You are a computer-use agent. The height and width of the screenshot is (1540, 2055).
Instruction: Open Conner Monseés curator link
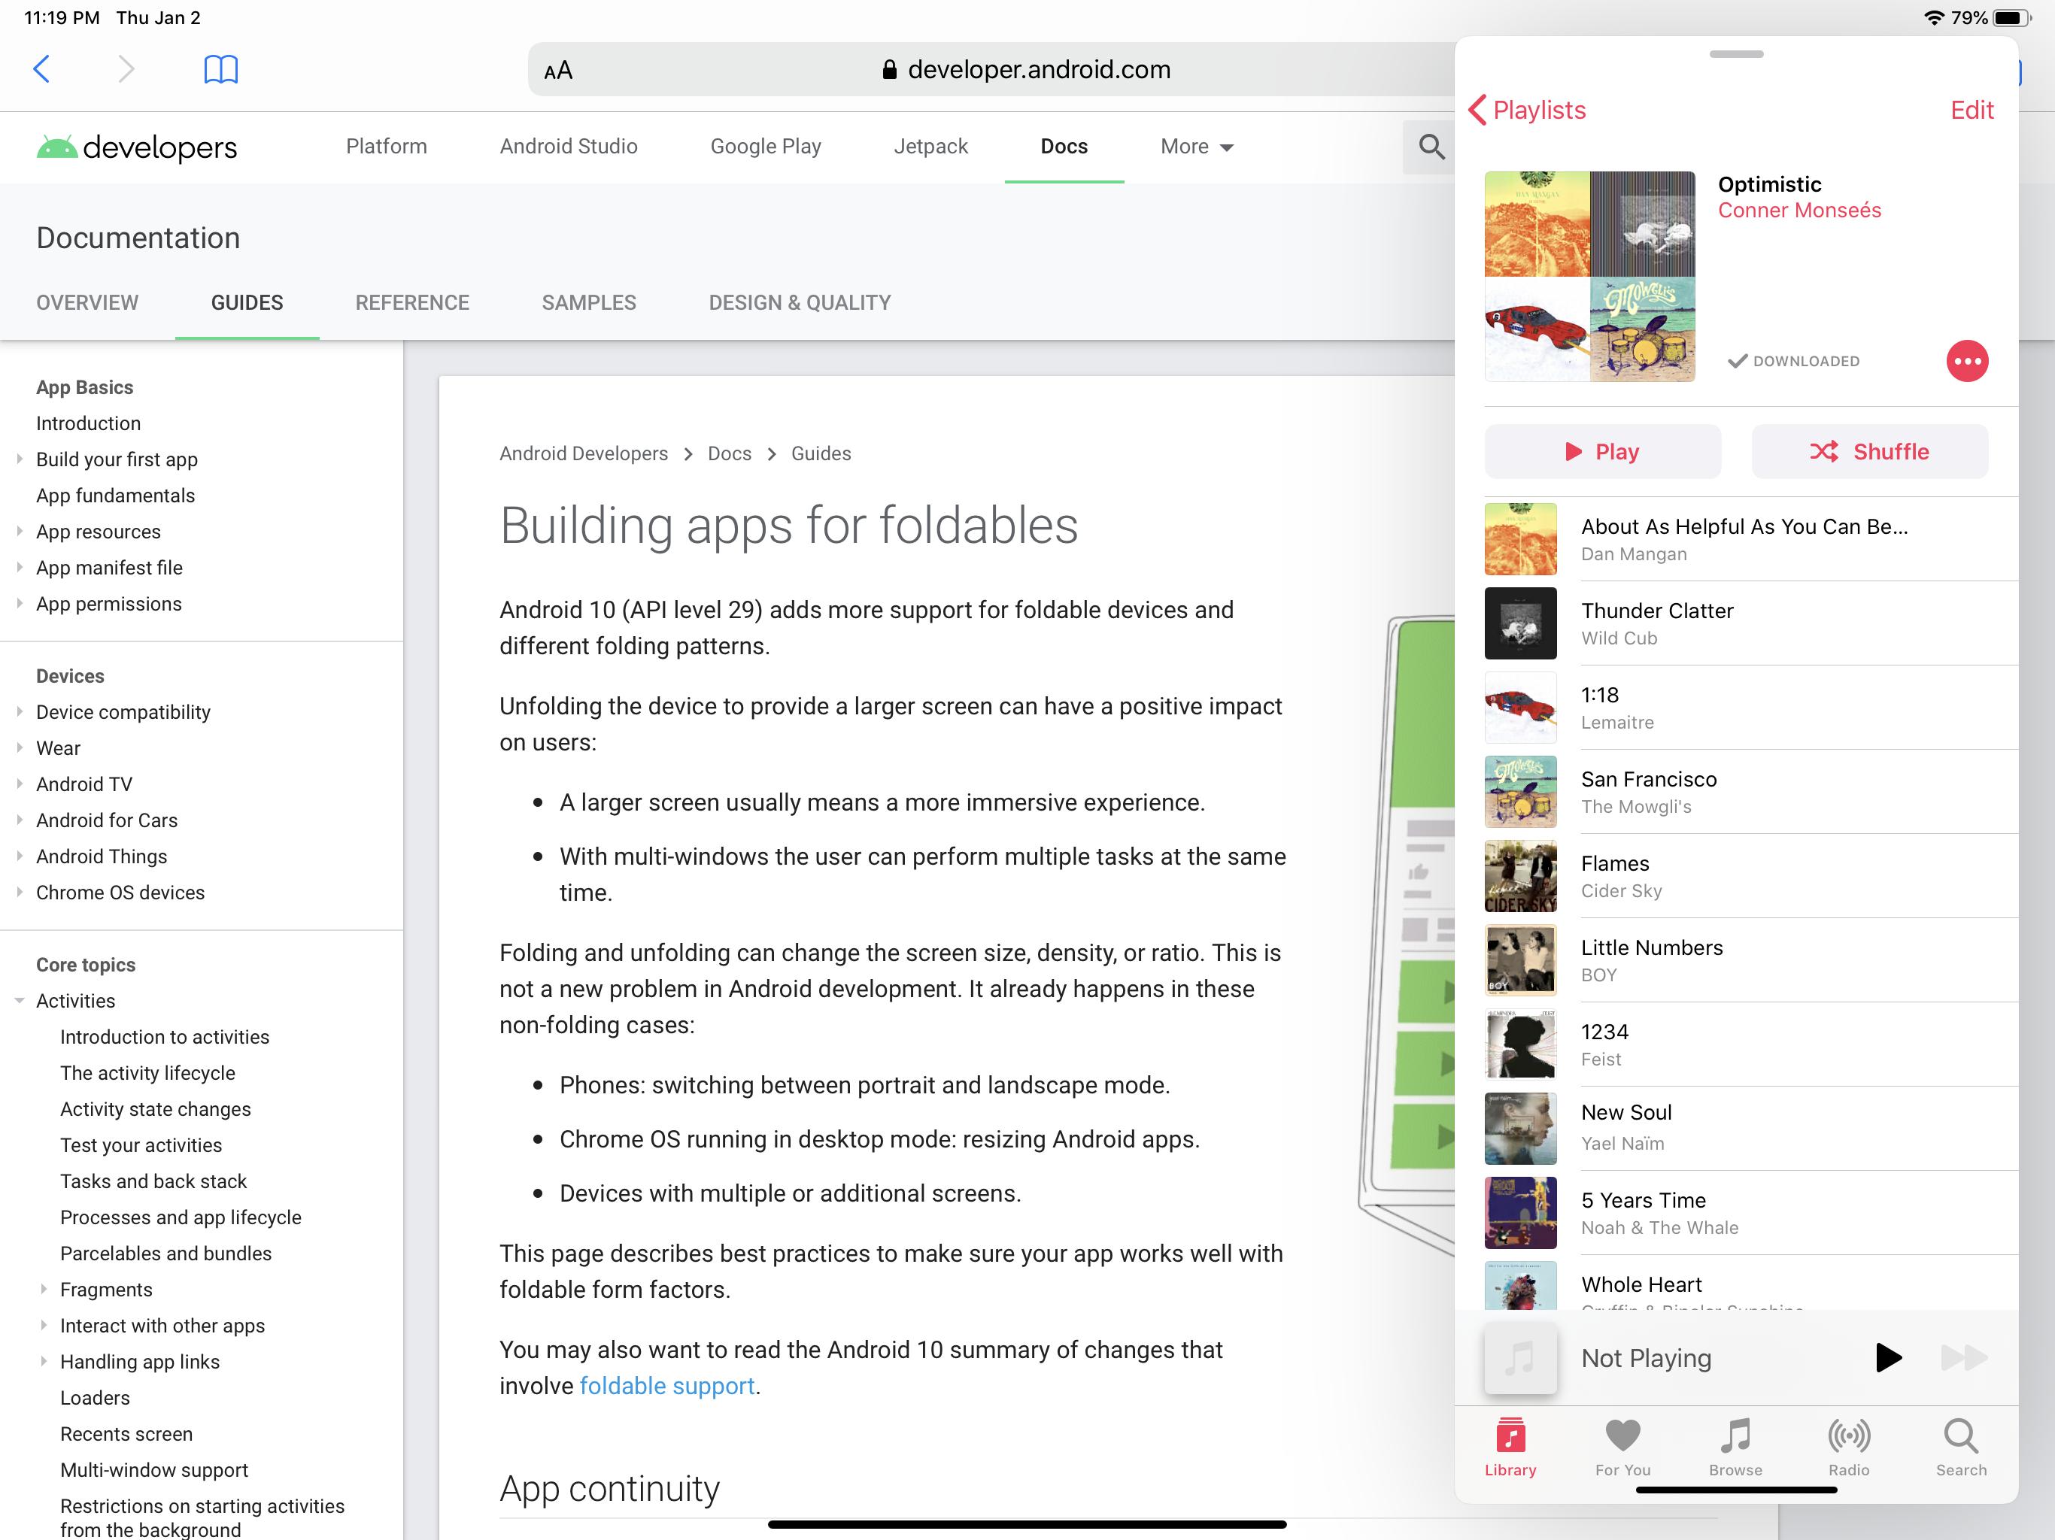coord(1799,211)
